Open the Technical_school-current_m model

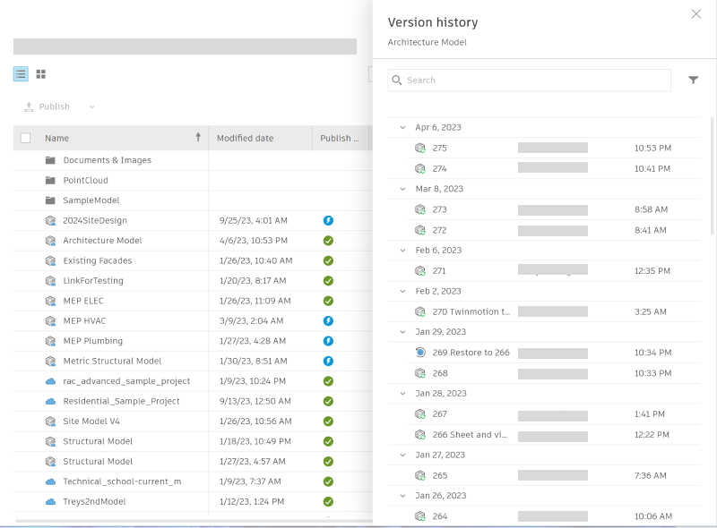[x=122, y=481]
